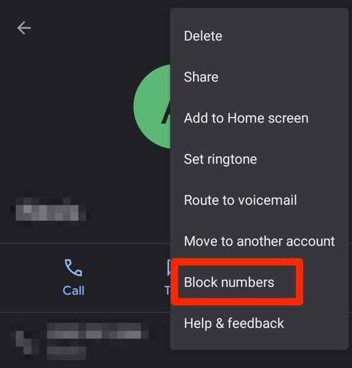Tap the blue phone handset icon
Screen dimensions: 352x368
click(x=73, y=268)
